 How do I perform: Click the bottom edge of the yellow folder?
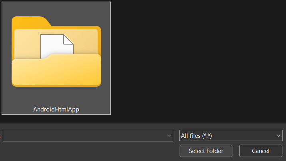point(56,84)
